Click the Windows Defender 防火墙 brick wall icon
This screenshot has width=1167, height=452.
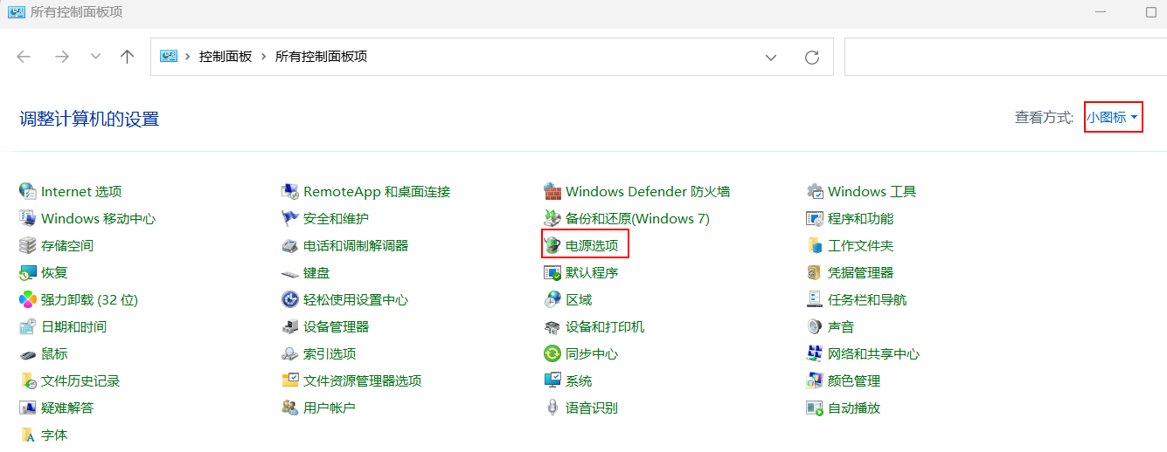pos(552,192)
